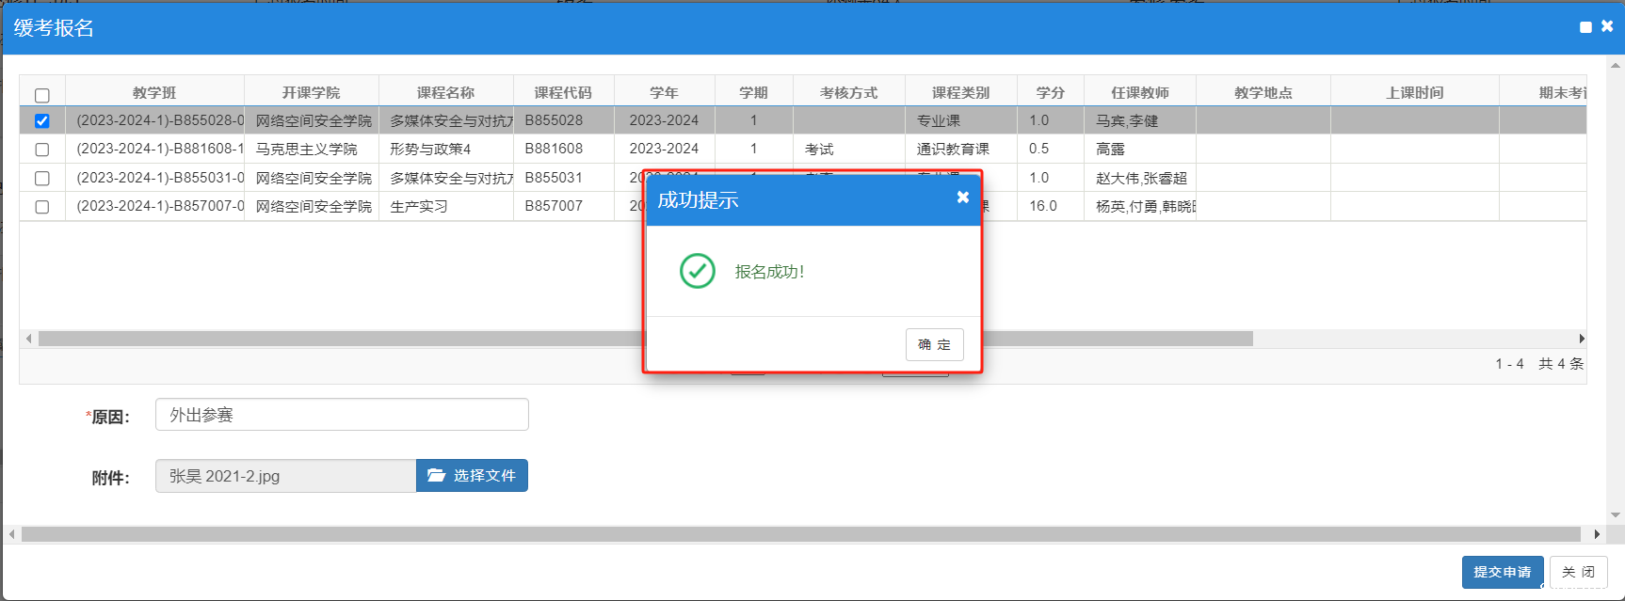
Task: Click the 选择文件 folder button
Action: pyautogui.click(x=472, y=476)
